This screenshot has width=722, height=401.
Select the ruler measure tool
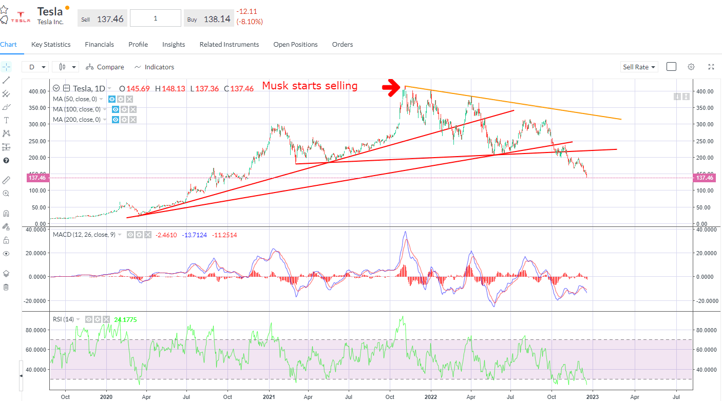point(6,180)
